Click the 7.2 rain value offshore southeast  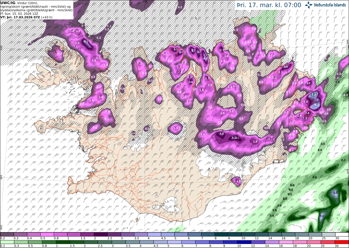tap(321, 216)
